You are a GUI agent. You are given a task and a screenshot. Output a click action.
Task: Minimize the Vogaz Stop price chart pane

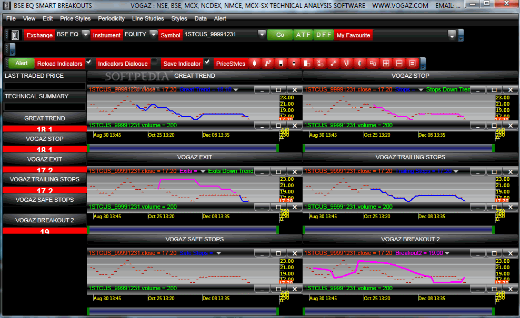478,90
